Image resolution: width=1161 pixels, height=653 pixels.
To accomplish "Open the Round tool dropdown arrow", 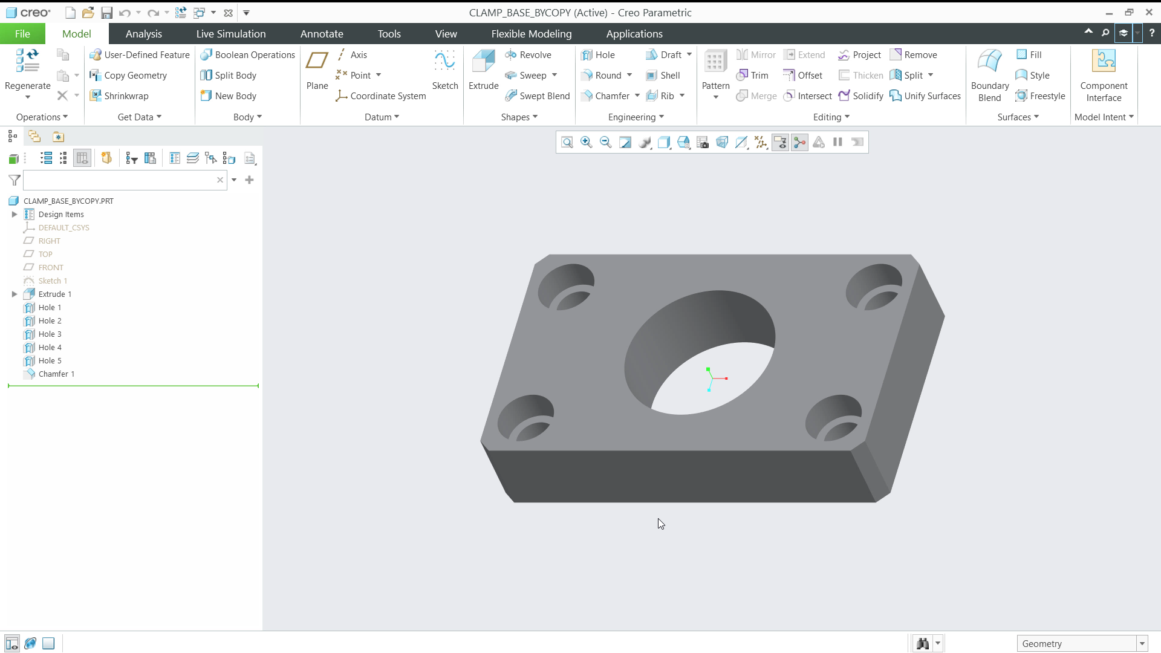I will (x=629, y=75).
